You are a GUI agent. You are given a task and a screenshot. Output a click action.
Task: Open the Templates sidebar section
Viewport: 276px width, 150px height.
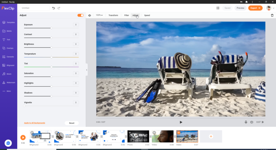click(x=9, y=23)
